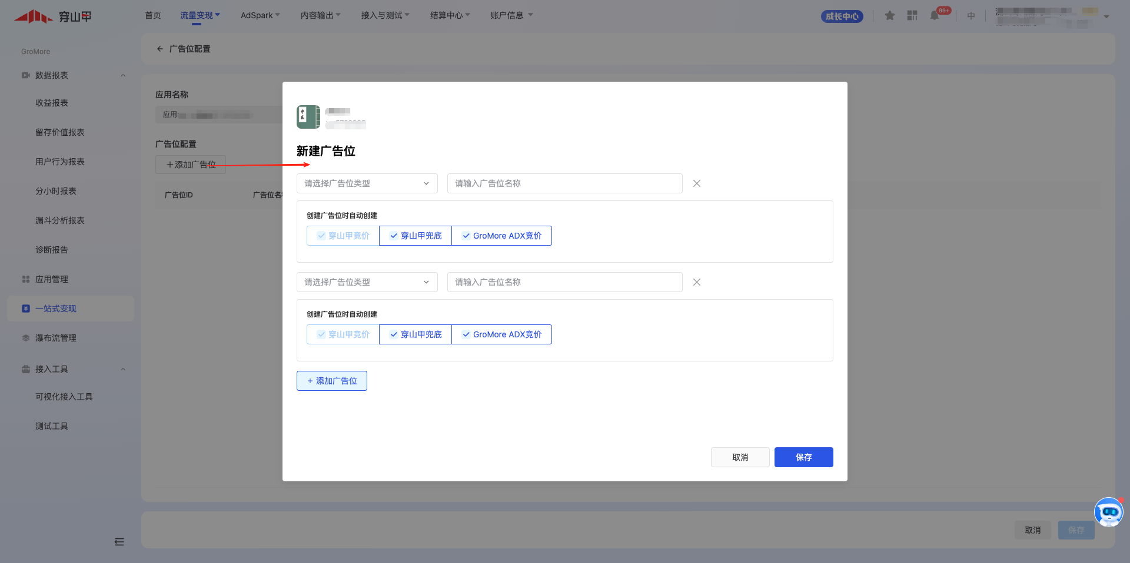The width and height of the screenshot is (1130, 563).
Task: Open the first 请选择广告位类型 dropdown
Action: tap(367, 183)
